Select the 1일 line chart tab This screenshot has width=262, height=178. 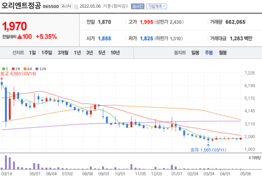[33, 53]
